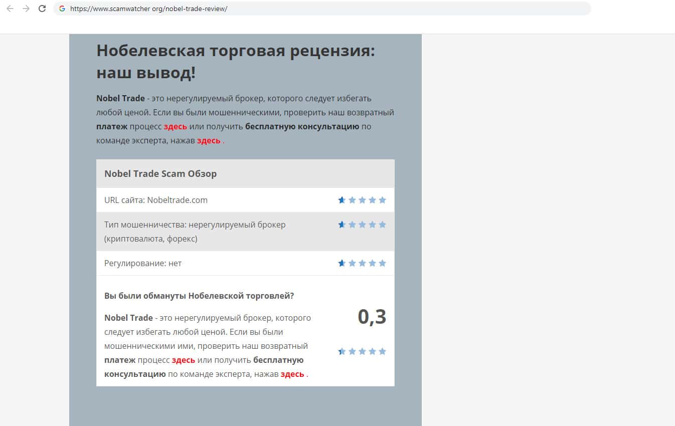This screenshot has height=426, width=675.
Task: Reload the page with the refresh icon
Action: tap(42, 9)
